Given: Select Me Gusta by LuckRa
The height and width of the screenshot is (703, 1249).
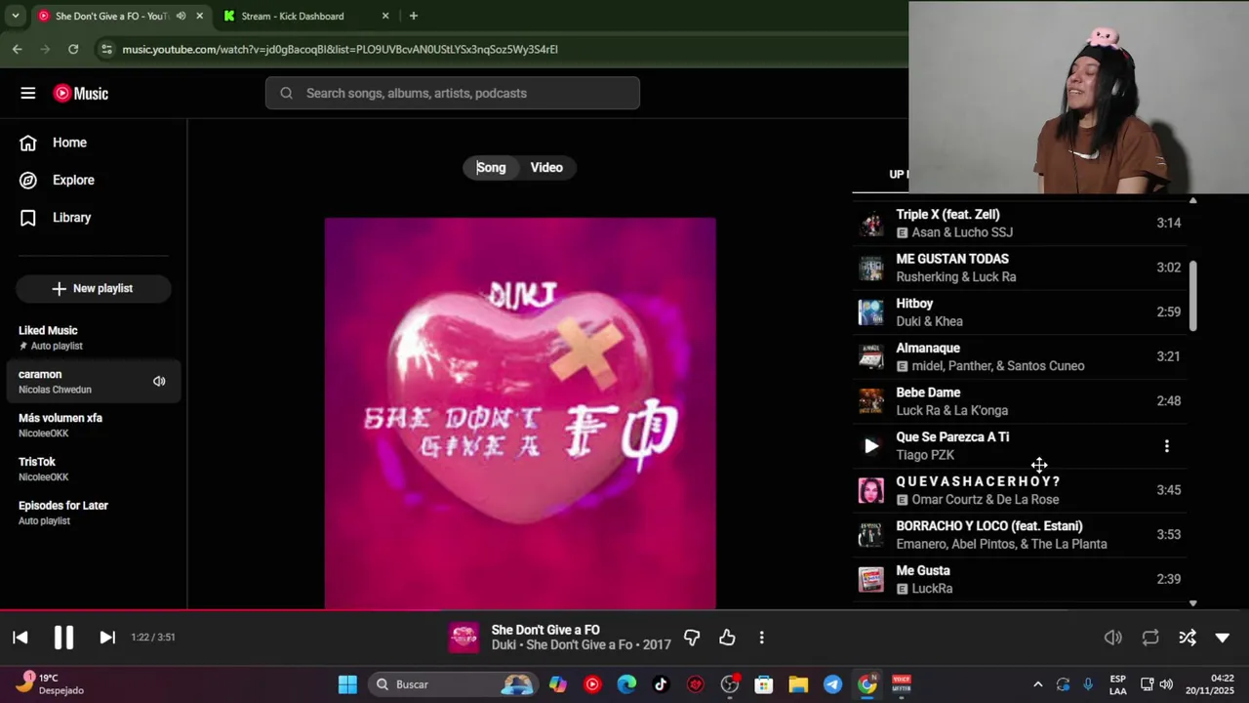Looking at the screenshot, I should pyautogui.click(x=1020, y=580).
